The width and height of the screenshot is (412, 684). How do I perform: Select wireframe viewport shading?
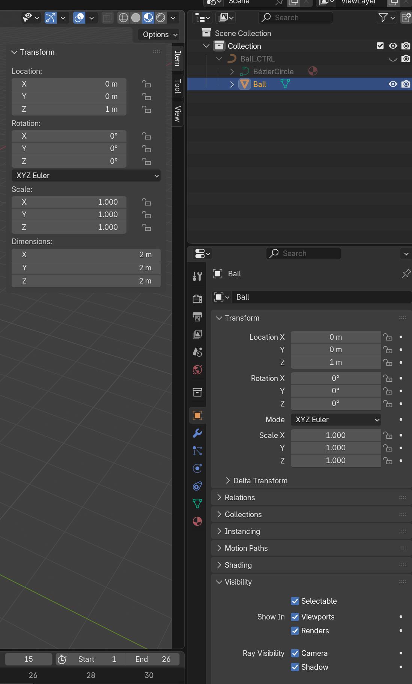point(123,18)
